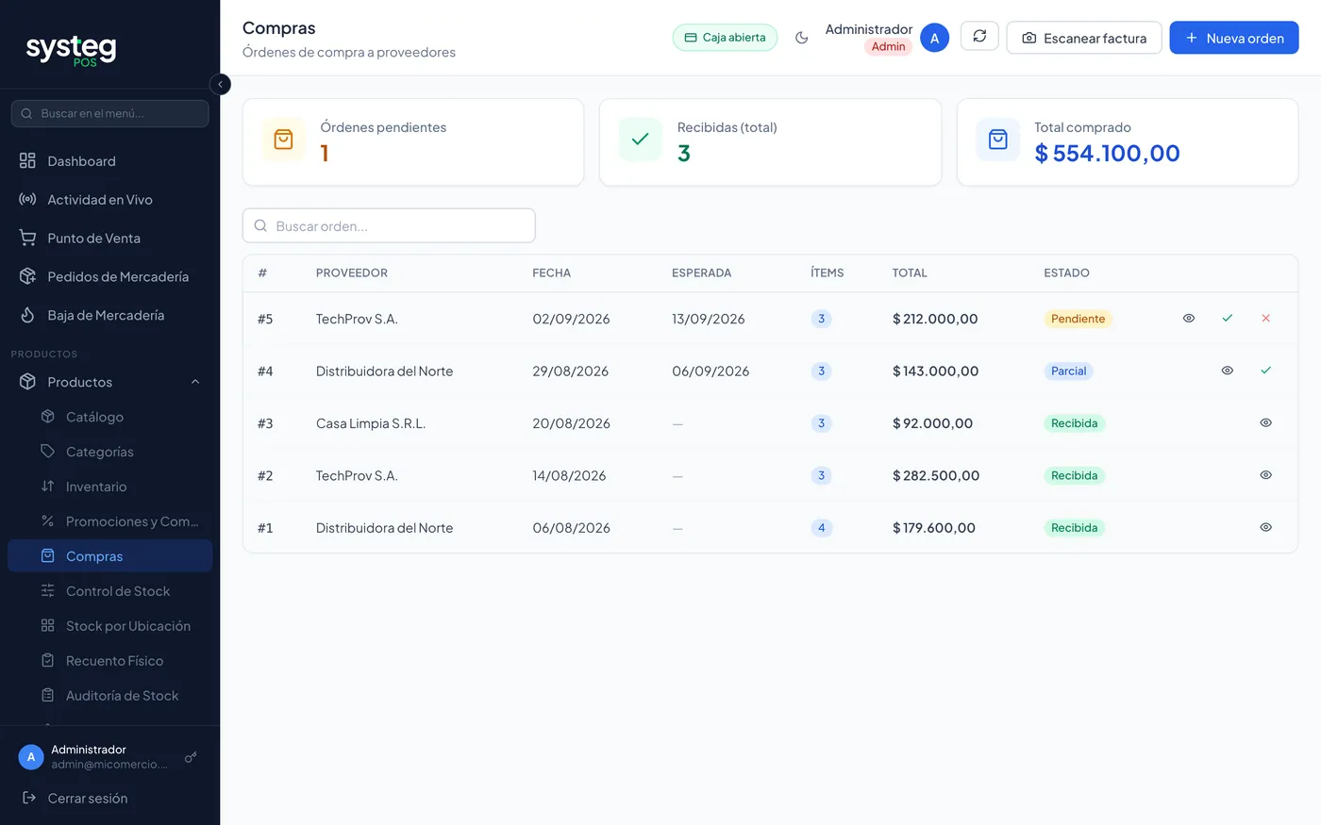1321x825 pixels.
Task: Click the Auditoría de Stock clipboard icon
Action: [48, 696]
